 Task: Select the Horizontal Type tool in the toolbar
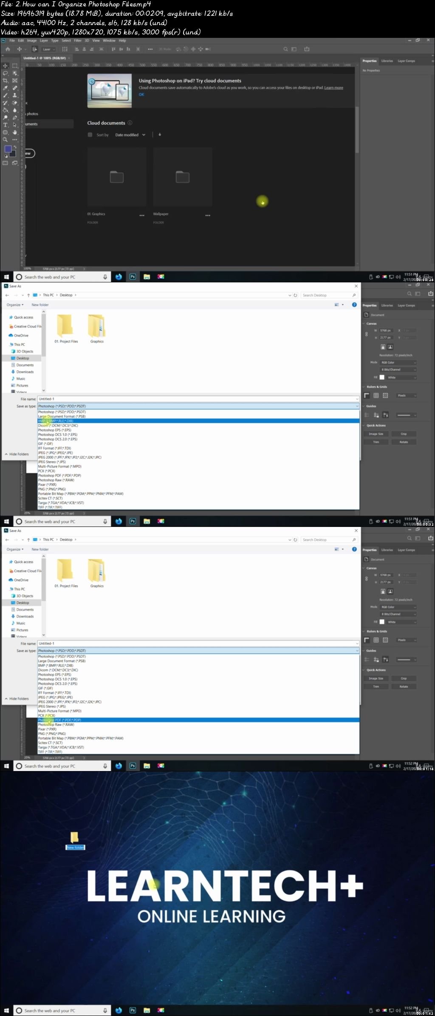coord(6,125)
